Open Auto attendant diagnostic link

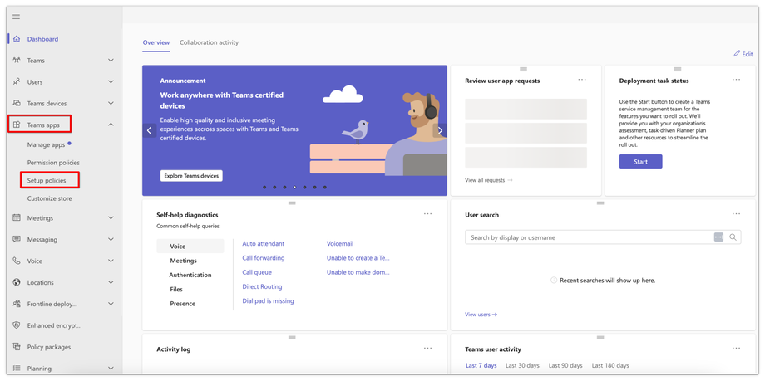[263, 243]
